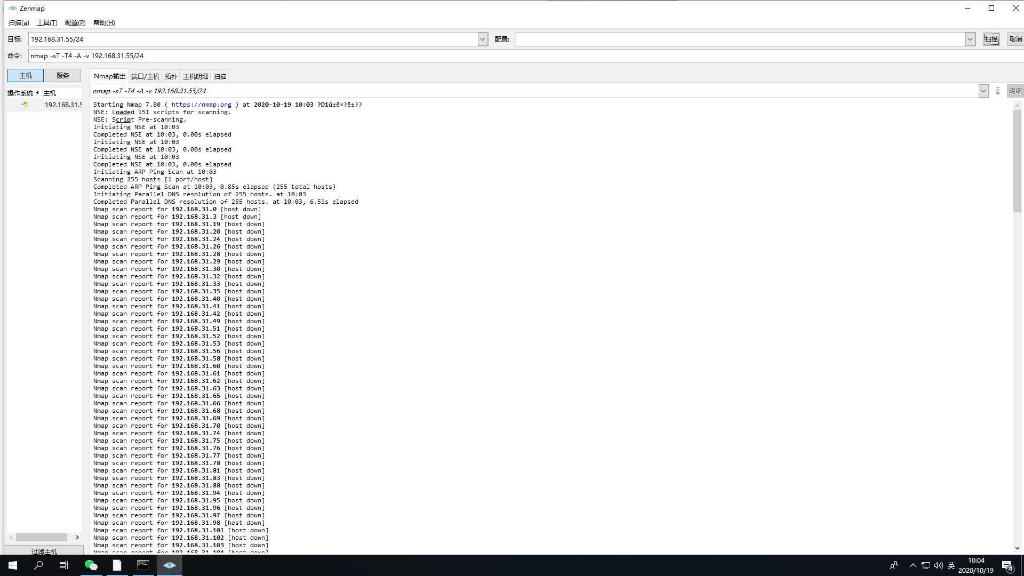Expand the 目标 target dropdown
Image resolution: width=1024 pixels, height=576 pixels.
tap(483, 39)
